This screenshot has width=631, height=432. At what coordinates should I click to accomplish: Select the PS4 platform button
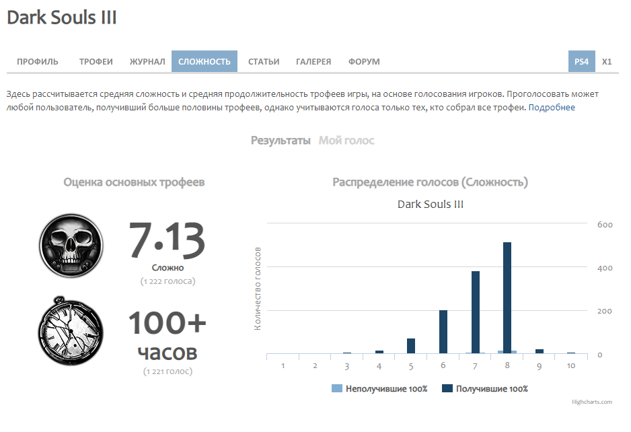[x=581, y=61]
